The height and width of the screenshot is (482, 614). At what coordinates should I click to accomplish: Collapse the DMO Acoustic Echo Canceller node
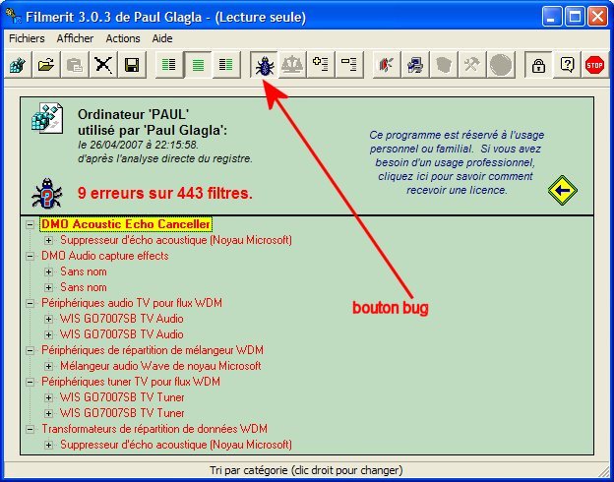pos(30,224)
